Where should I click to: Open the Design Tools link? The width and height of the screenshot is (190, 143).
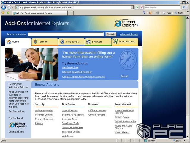[122, 117]
